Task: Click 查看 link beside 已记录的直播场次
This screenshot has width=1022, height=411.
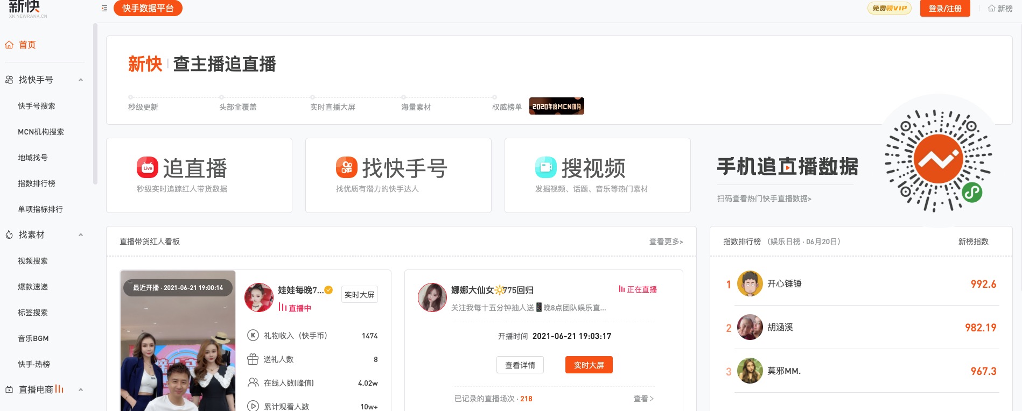Action: [x=643, y=399]
